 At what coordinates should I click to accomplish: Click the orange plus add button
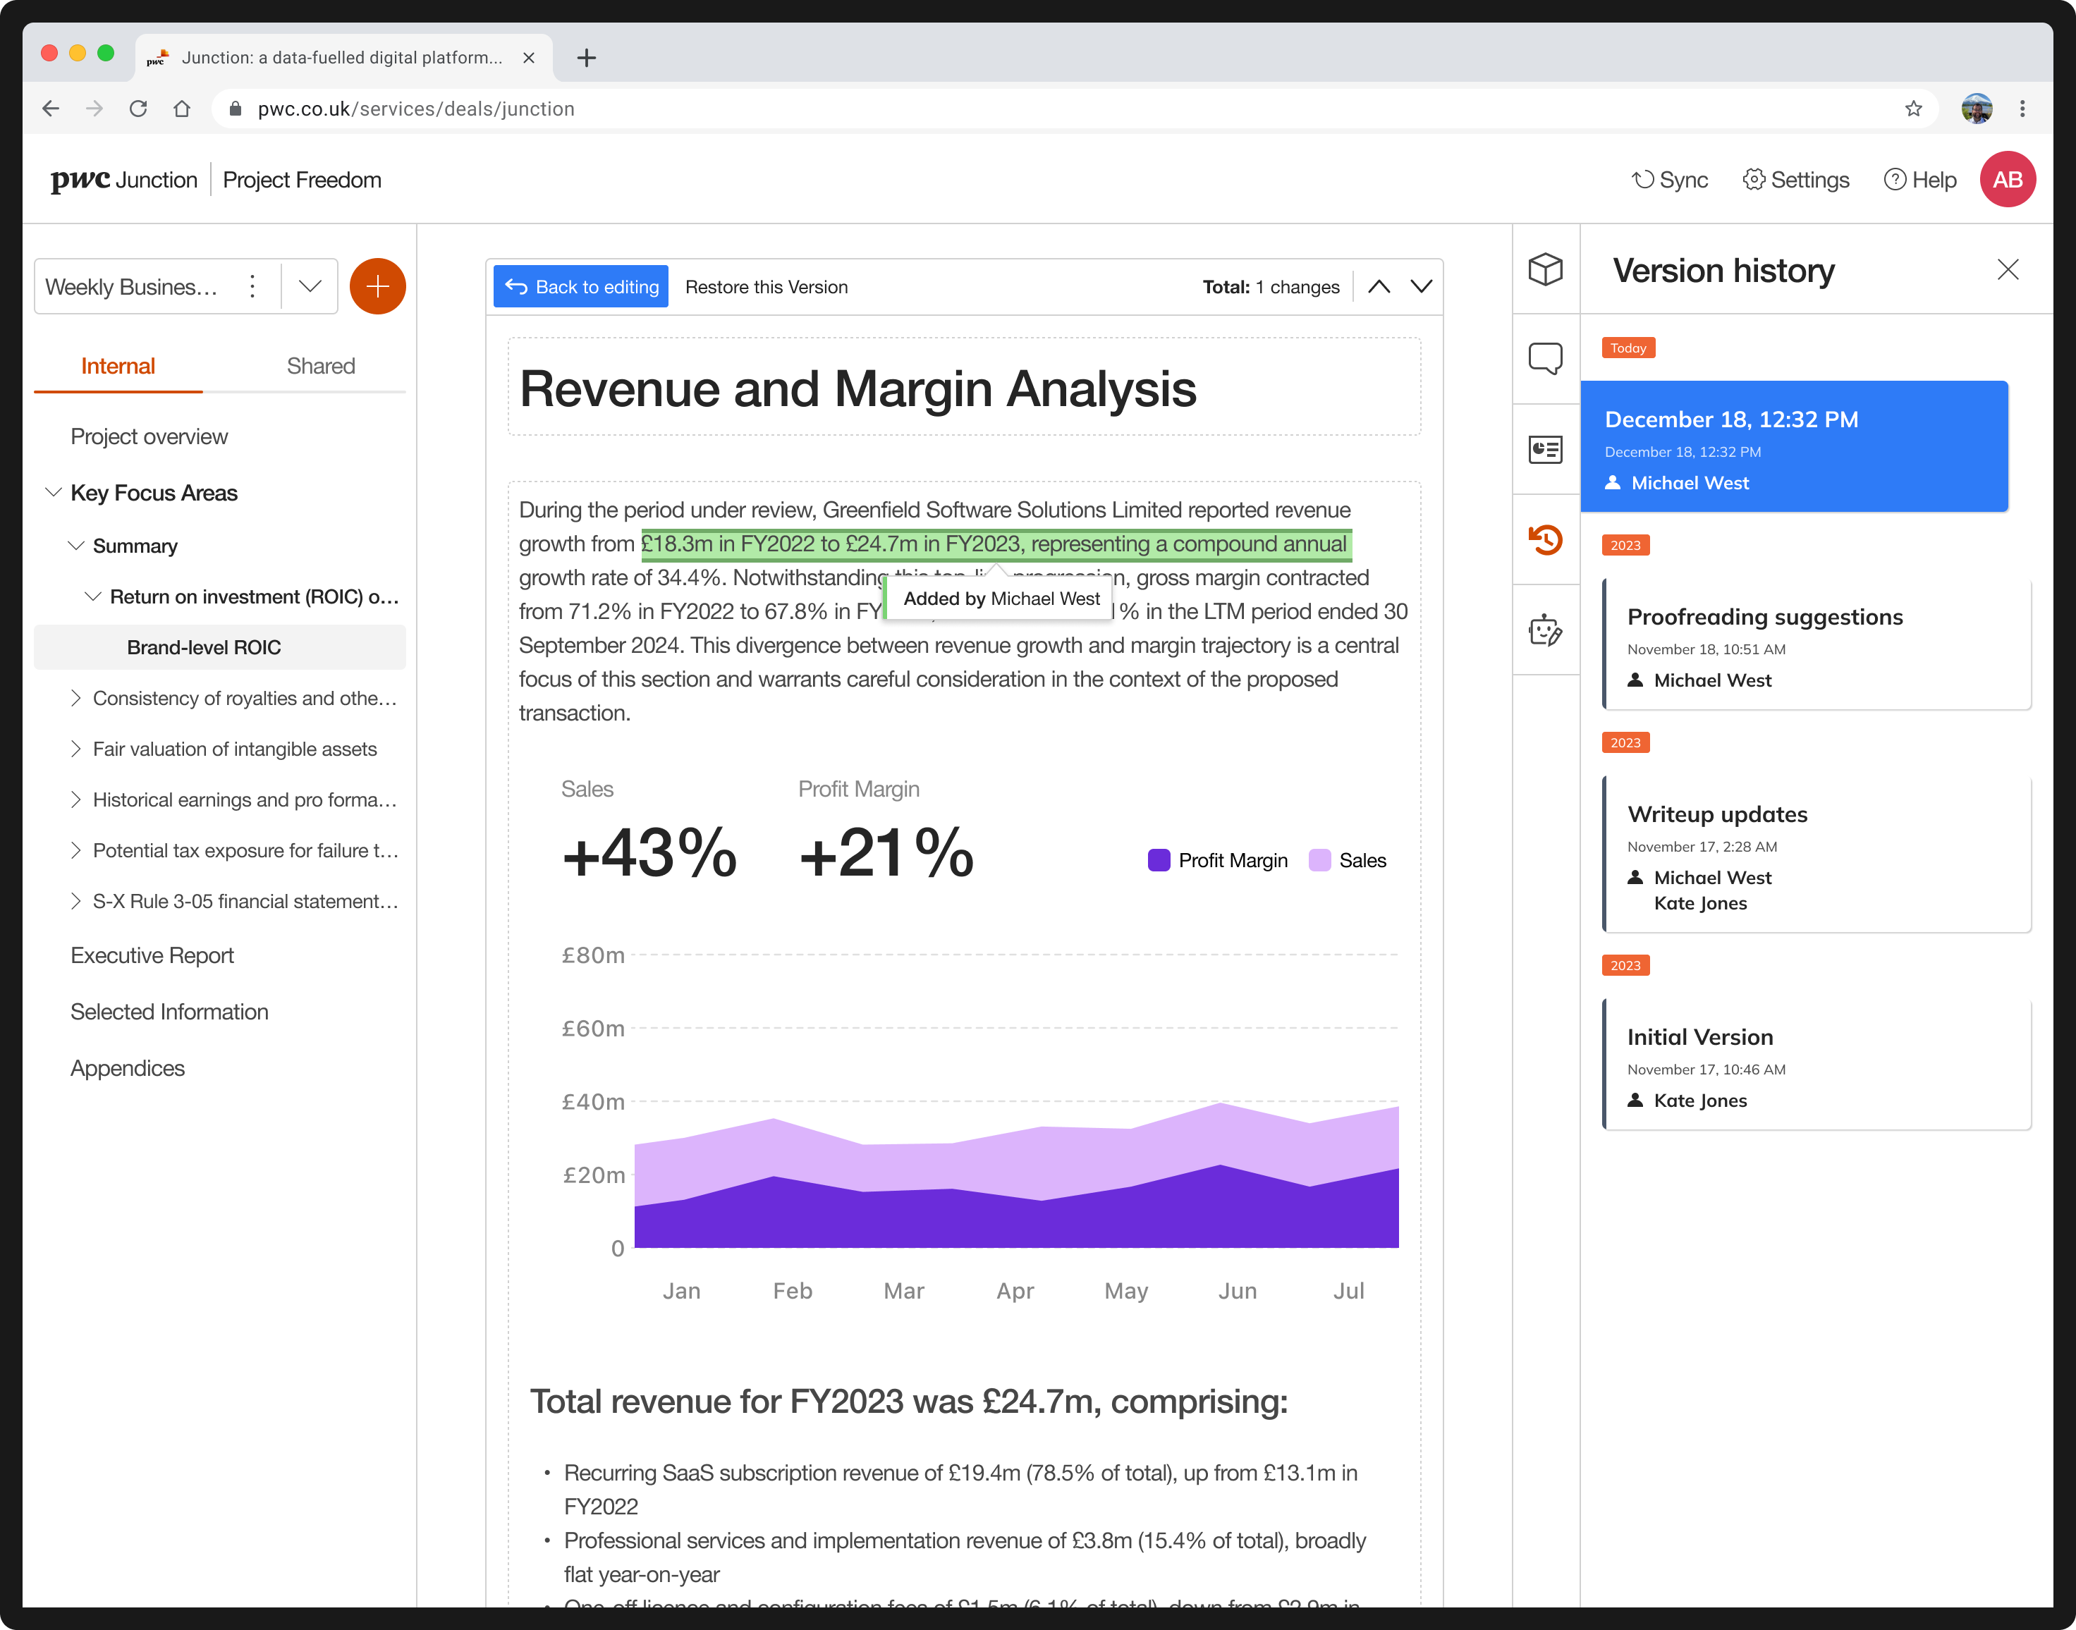[x=377, y=286]
